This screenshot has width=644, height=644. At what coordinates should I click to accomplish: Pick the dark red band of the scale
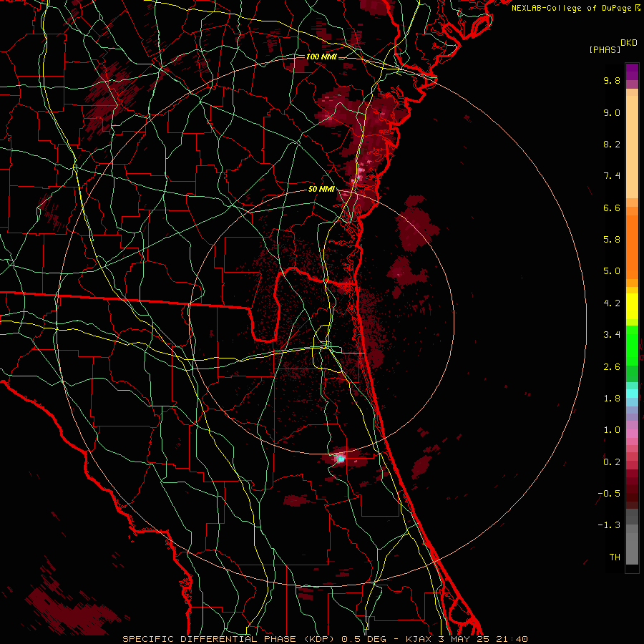pyautogui.click(x=632, y=489)
